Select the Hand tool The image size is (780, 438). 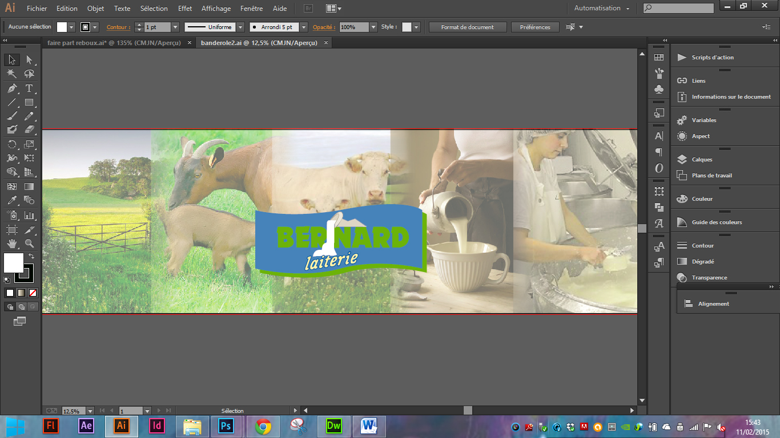[12, 244]
